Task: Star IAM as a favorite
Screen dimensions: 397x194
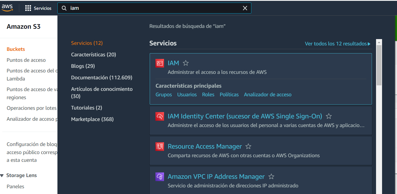Action: point(185,62)
